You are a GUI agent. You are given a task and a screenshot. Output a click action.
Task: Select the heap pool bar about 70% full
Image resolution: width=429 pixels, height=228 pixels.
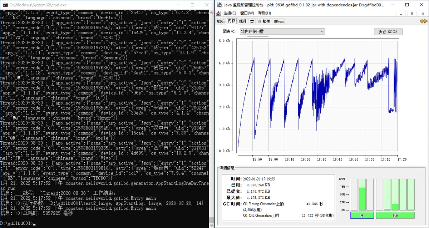pyautogui.click(x=362, y=194)
